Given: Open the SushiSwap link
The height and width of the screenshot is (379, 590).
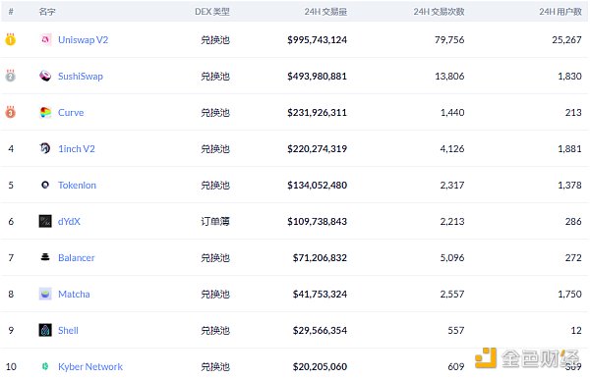Looking at the screenshot, I should point(81,77).
